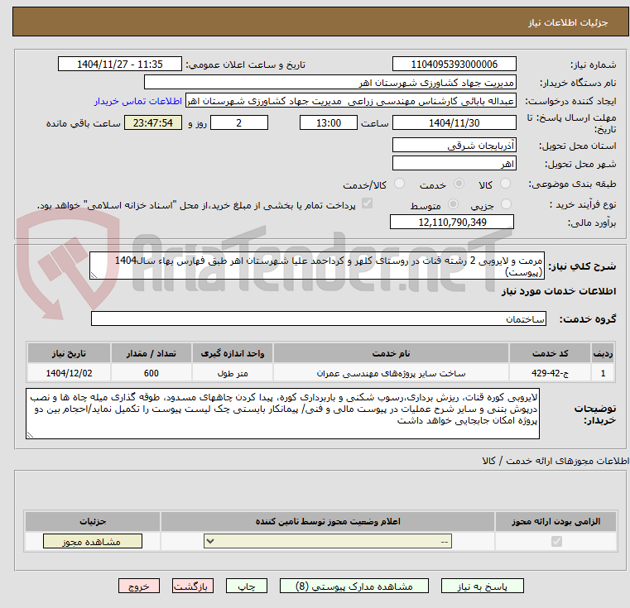The width and height of the screenshot is (630, 608).
Task: Click the delivery city field اهر
Action: (x=454, y=164)
